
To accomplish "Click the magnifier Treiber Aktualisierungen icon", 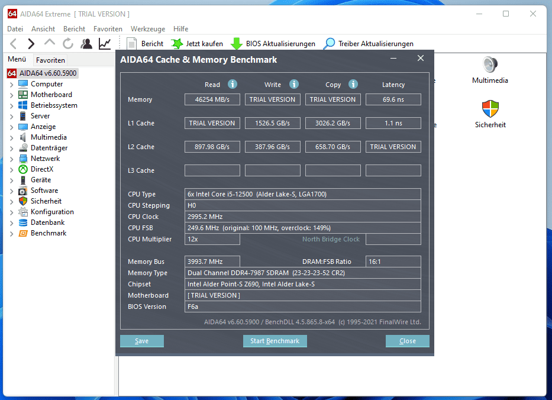I will pos(329,44).
